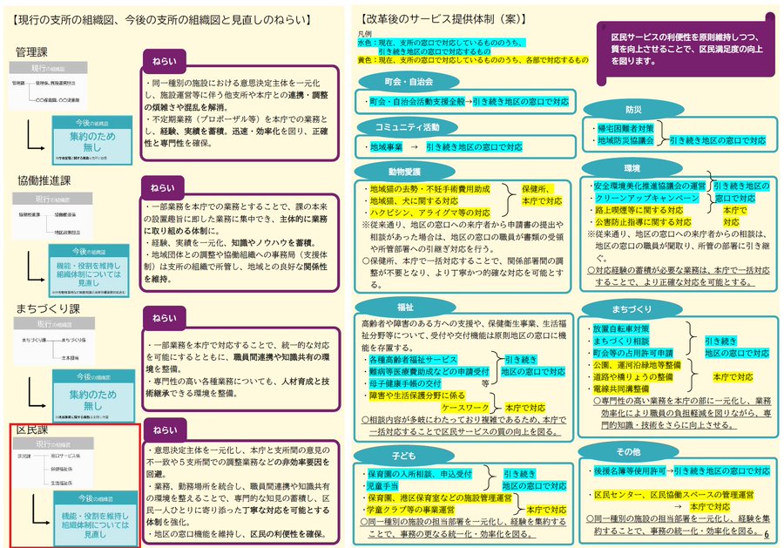
Task: Click the 改革後のサービス提供体制（案） title
Action: [442, 19]
